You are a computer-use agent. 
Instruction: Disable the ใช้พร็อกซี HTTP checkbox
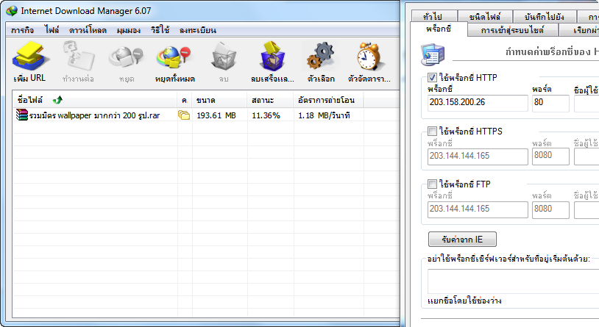pos(432,78)
